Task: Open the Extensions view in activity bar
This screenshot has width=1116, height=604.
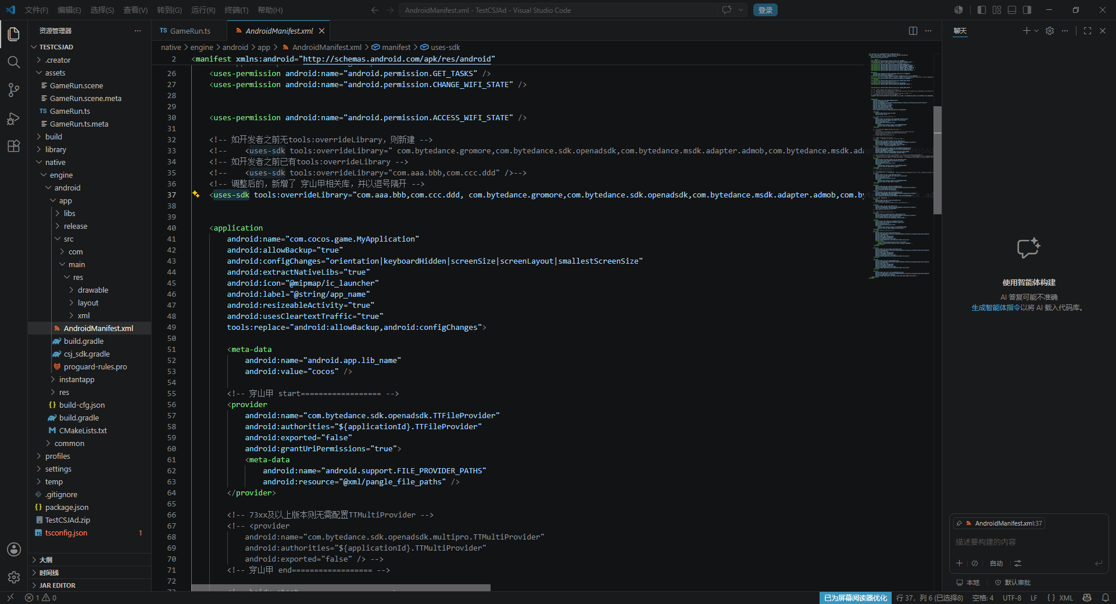Action: click(x=13, y=146)
